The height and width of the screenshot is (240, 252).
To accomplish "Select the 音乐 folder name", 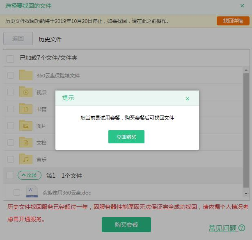I will pyautogui.click(x=41, y=159).
